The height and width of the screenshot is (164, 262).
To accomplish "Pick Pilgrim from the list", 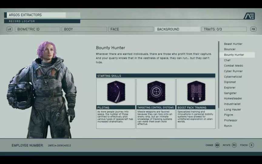I will tap(228, 115).
